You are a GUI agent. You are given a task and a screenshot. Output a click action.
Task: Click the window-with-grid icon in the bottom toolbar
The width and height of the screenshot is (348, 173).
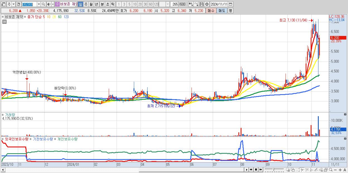pos(288,170)
